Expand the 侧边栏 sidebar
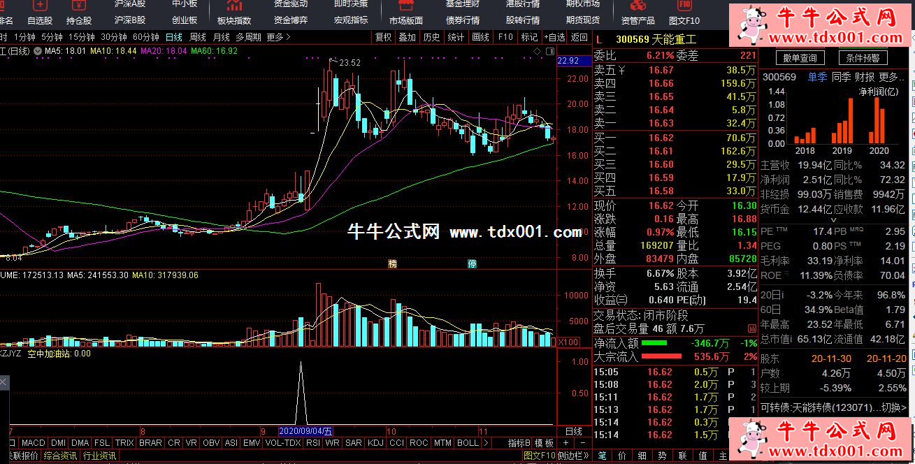The width and height of the screenshot is (915, 464). coord(573,456)
